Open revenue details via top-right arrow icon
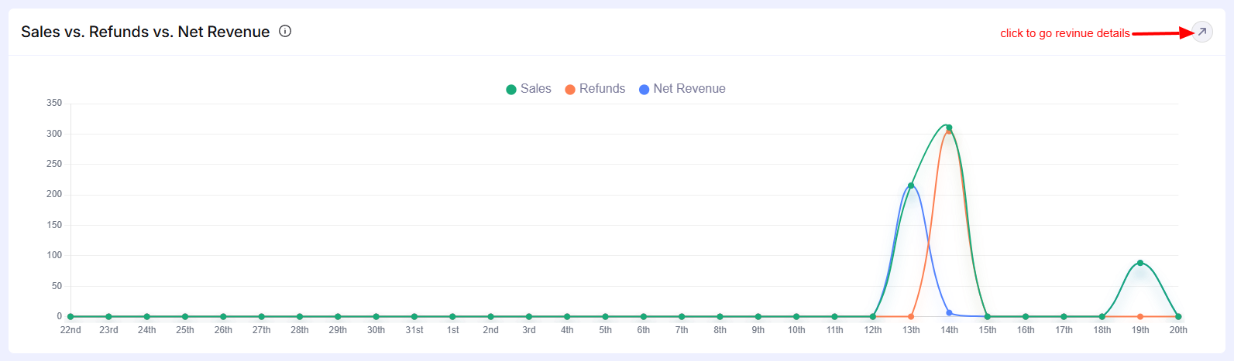This screenshot has height=361, width=1234. click(x=1201, y=32)
